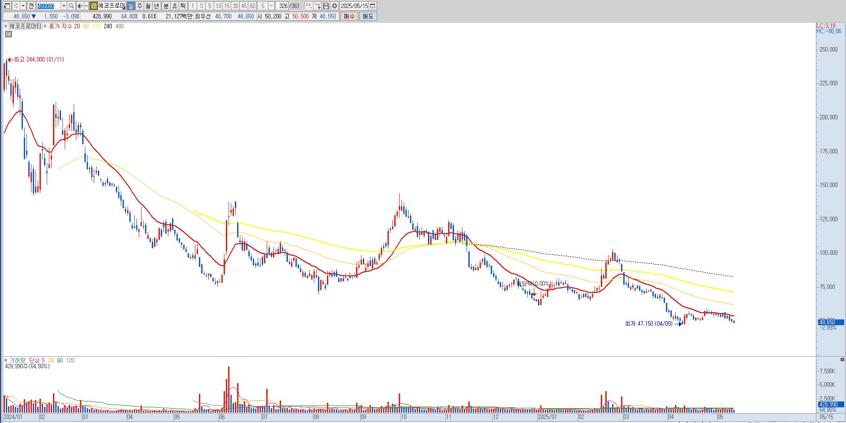Click the green 신 badge icon

click(93, 6)
